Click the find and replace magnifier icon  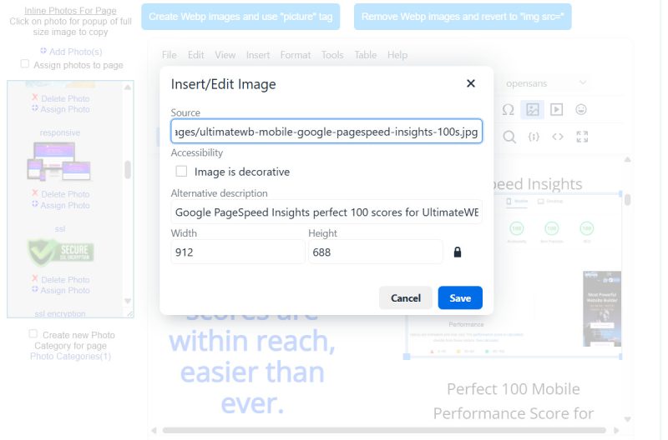click(x=509, y=137)
